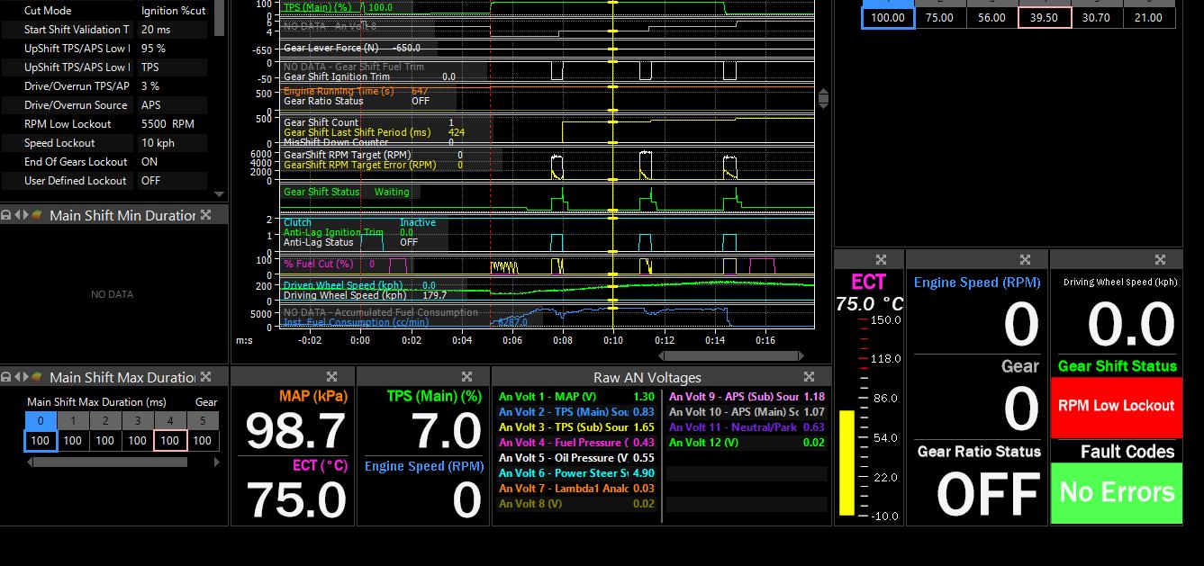Toggle User Defined Lockout OFF value
1204x566 pixels.
point(150,181)
